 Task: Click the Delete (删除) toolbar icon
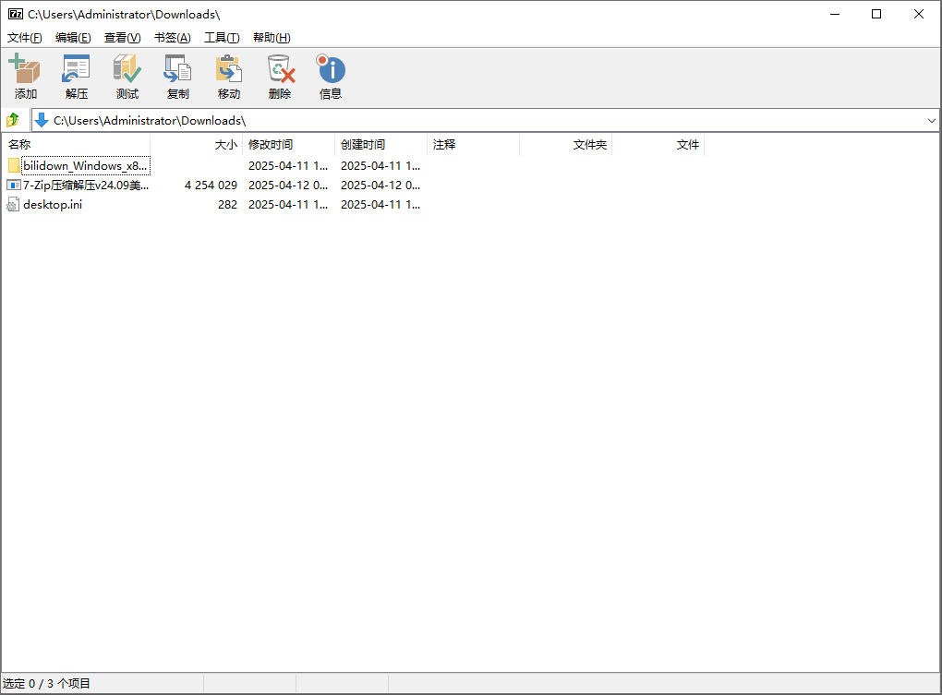click(280, 77)
